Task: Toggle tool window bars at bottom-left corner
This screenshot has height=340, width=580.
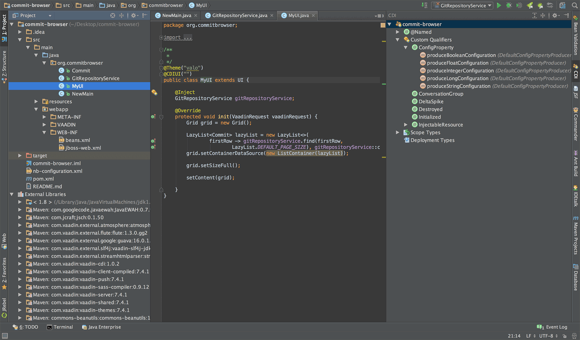Action: click(5, 335)
